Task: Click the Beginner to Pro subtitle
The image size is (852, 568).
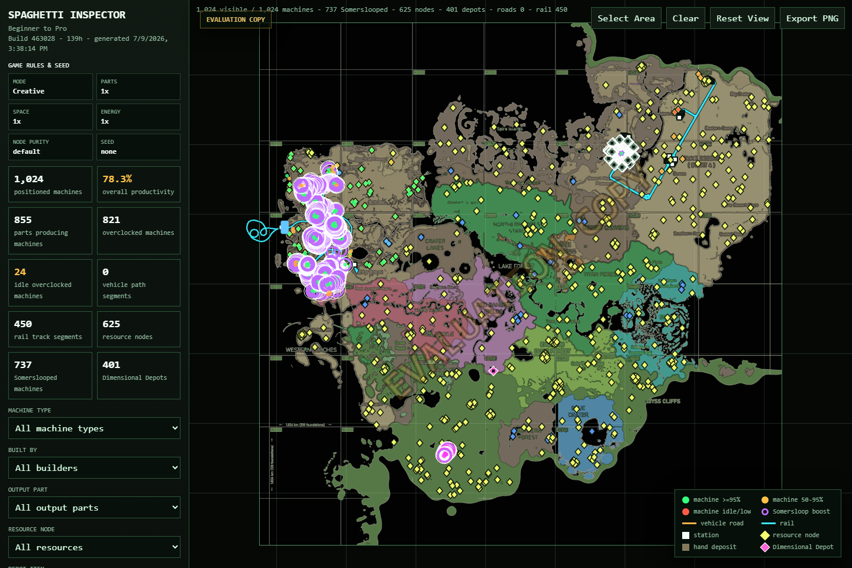Action: (37, 28)
